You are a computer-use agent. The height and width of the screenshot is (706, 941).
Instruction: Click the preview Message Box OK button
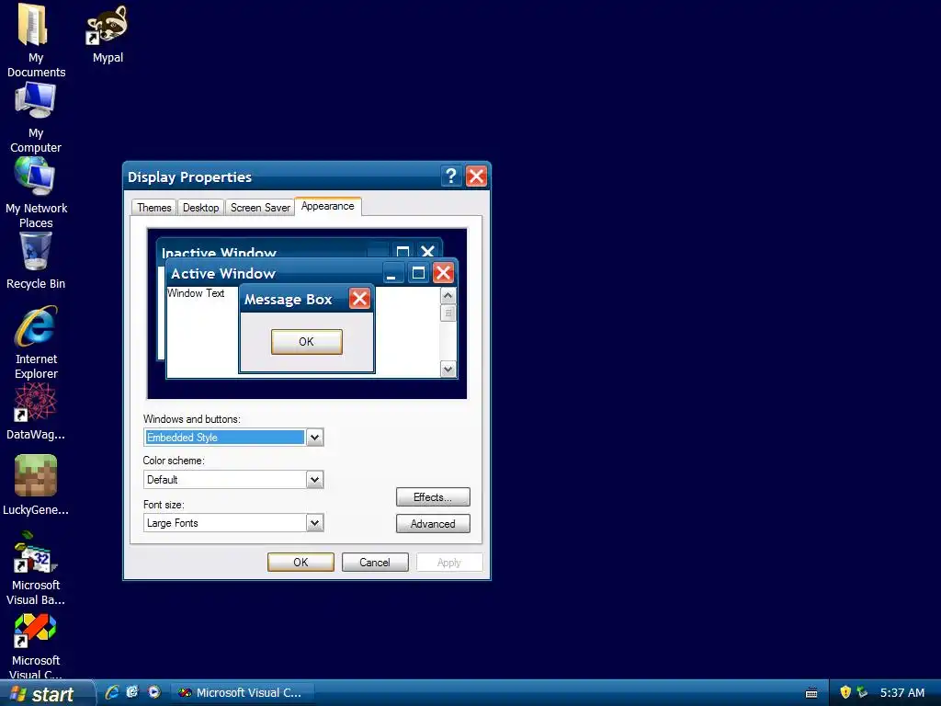pos(307,342)
